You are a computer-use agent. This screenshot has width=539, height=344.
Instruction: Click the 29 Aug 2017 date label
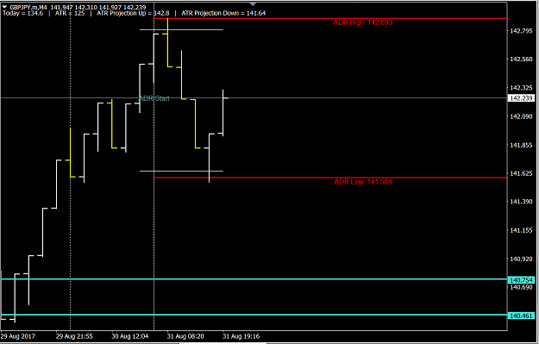point(18,336)
